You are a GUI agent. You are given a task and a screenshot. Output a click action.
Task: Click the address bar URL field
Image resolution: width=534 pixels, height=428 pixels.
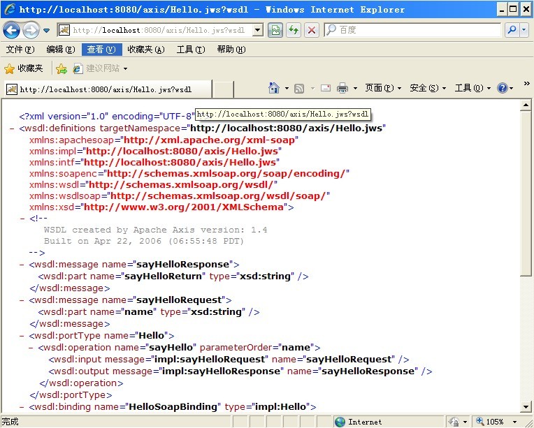pyautogui.click(x=160, y=30)
